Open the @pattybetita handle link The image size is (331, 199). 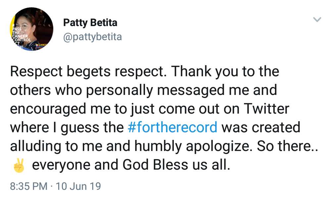(92, 37)
